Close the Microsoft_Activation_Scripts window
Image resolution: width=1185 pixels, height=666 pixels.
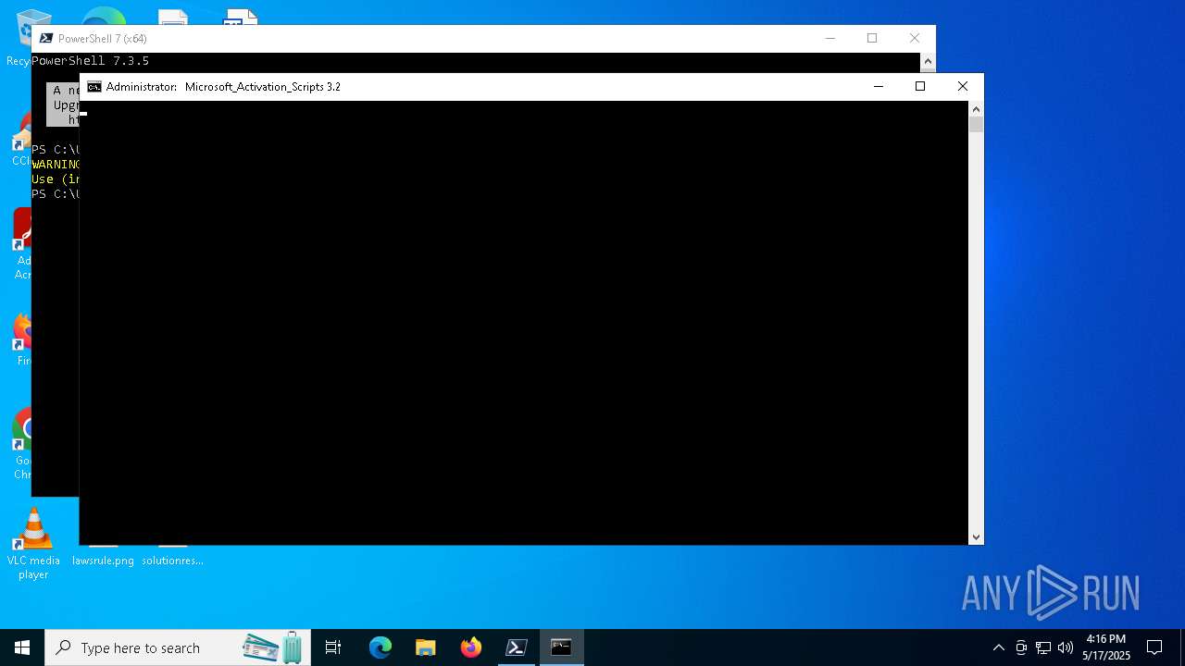coord(963,87)
